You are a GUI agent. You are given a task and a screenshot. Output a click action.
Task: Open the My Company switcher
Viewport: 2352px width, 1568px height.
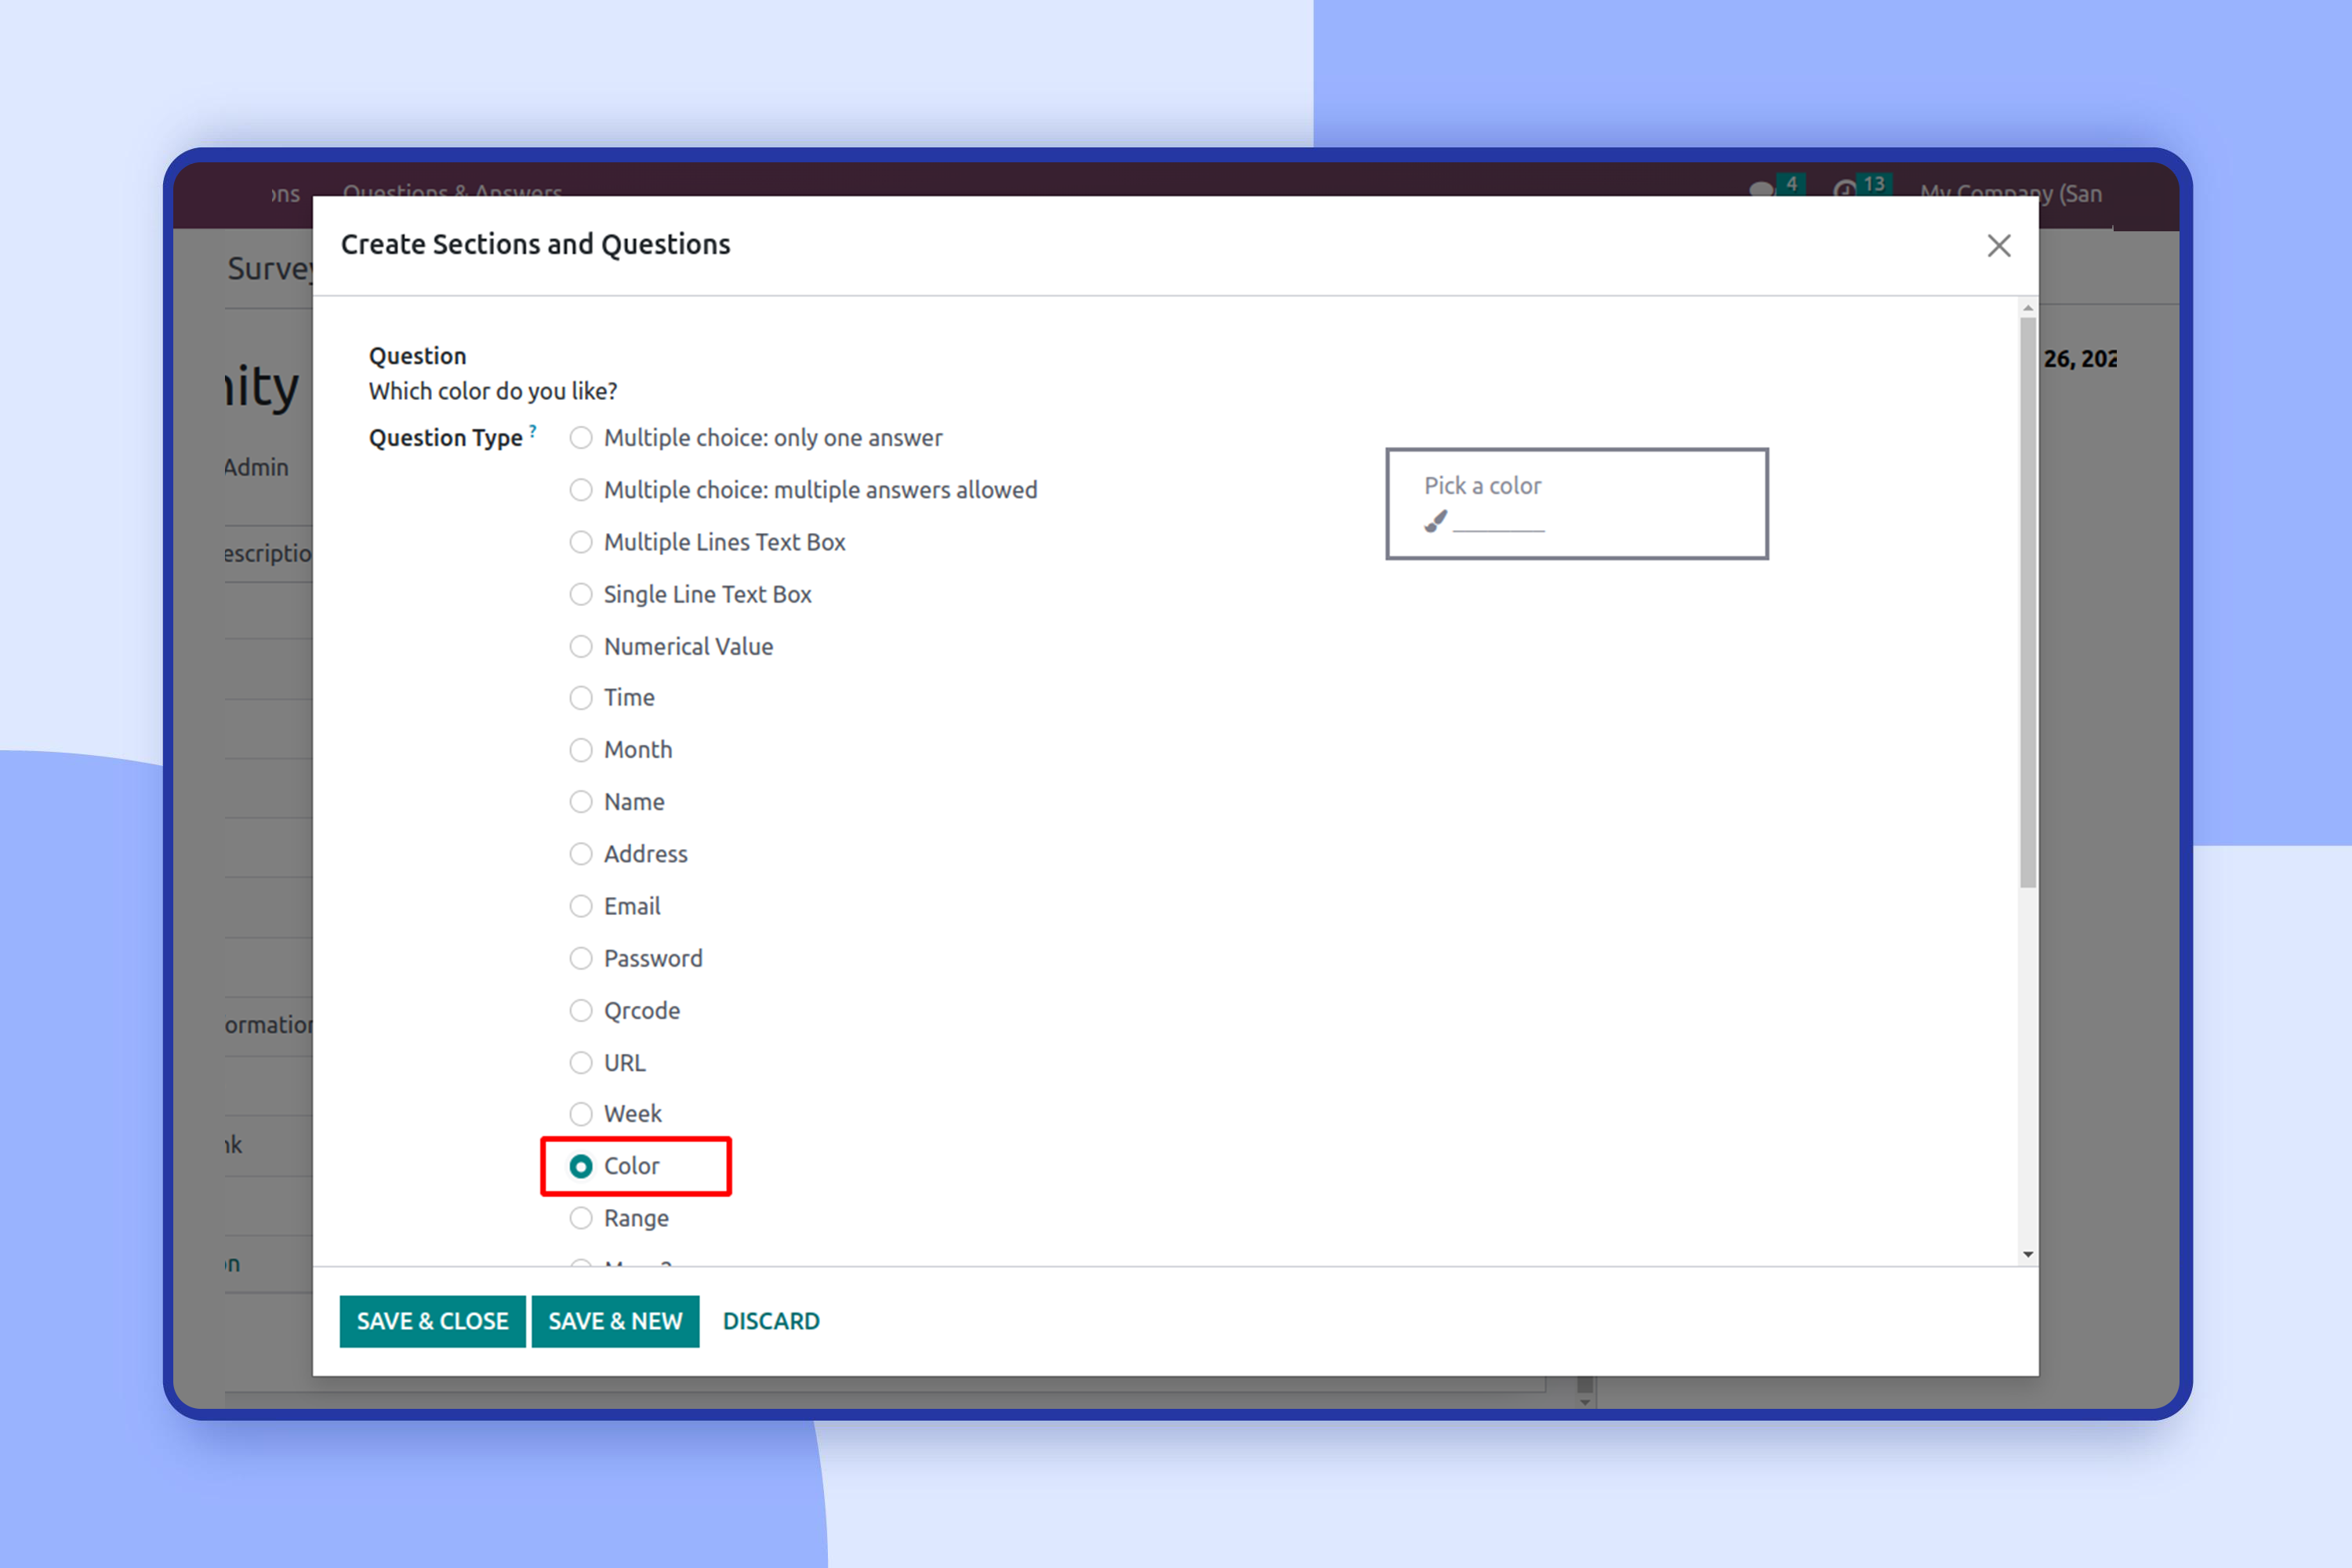(2010, 192)
